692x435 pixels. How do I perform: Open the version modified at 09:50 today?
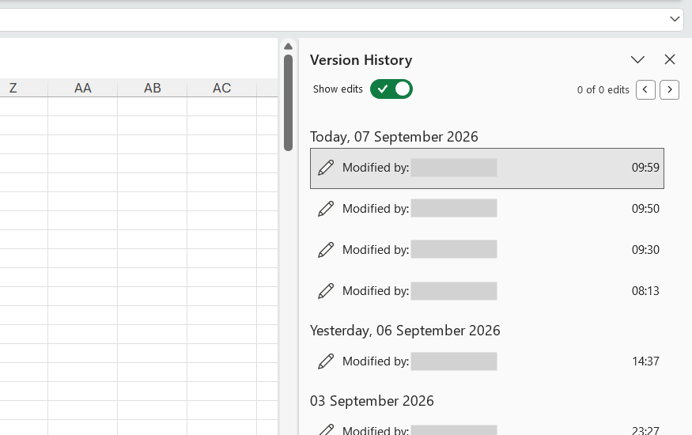coord(487,209)
